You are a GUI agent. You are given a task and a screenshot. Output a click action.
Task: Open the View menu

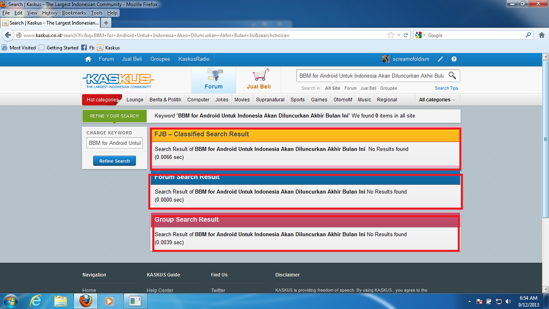click(x=32, y=13)
